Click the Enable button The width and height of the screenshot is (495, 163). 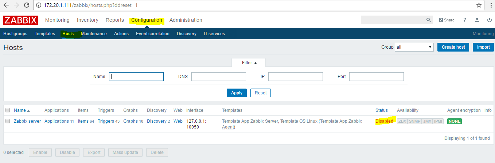click(40, 152)
